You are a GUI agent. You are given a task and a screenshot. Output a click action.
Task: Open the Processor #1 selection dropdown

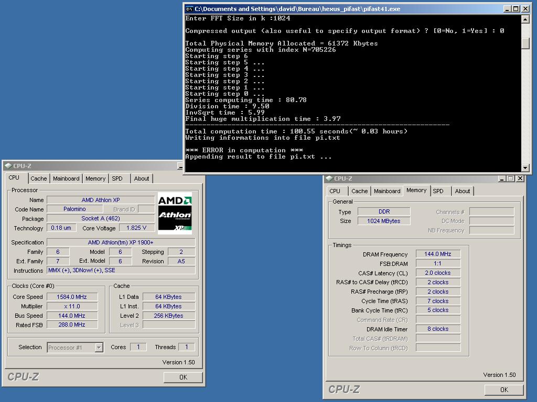(x=99, y=348)
